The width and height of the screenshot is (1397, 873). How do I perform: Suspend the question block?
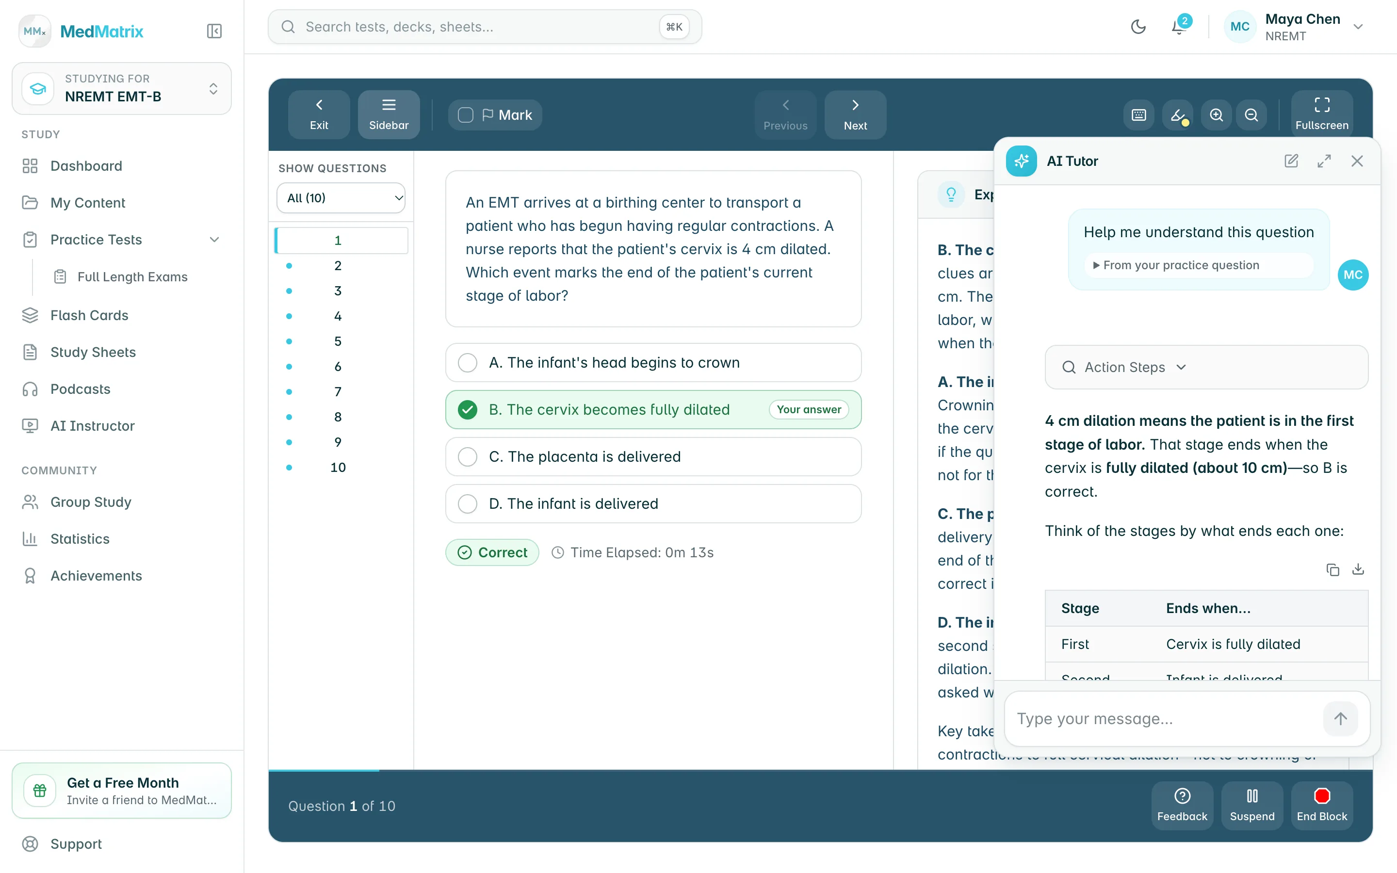click(x=1252, y=806)
